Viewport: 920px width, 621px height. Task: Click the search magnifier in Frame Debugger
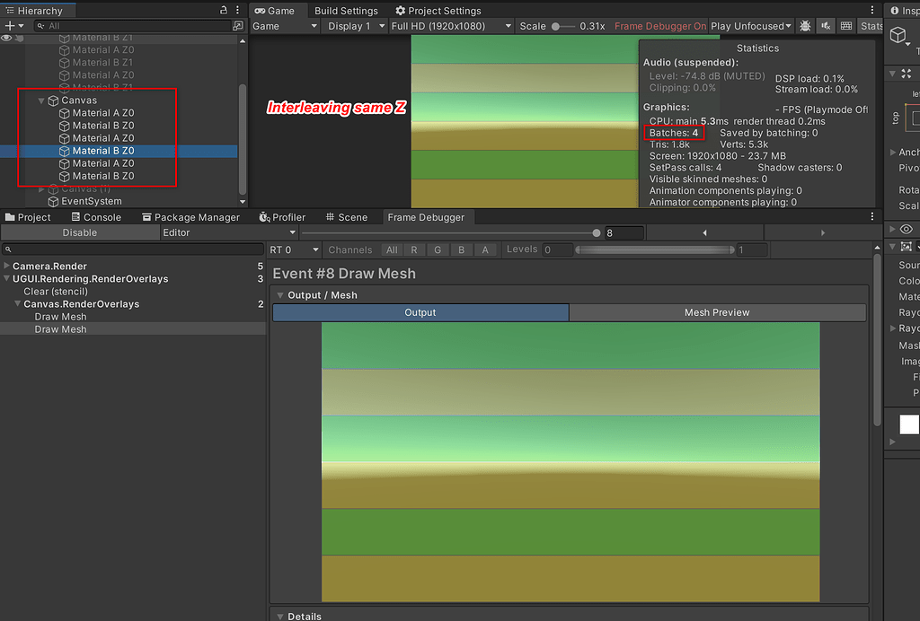pyautogui.click(x=7, y=249)
